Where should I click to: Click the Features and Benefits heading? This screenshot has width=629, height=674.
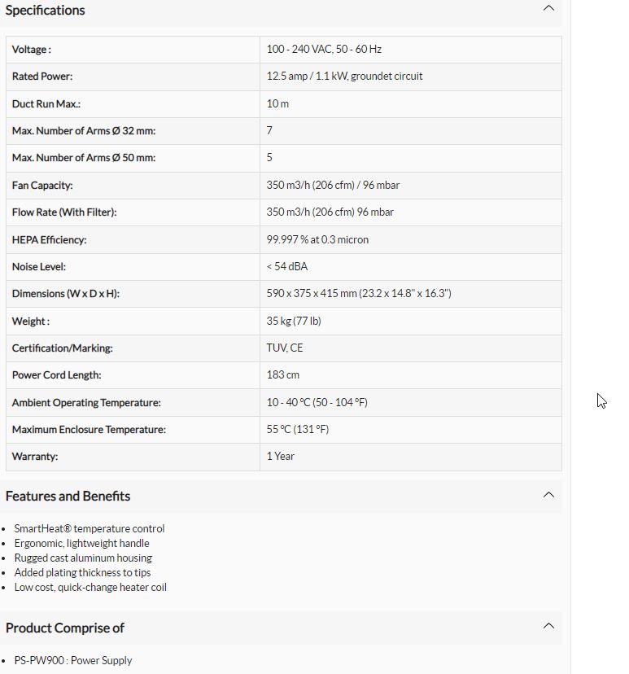68,496
